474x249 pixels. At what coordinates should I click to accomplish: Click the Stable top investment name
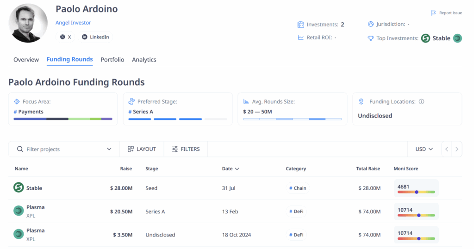click(x=441, y=38)
